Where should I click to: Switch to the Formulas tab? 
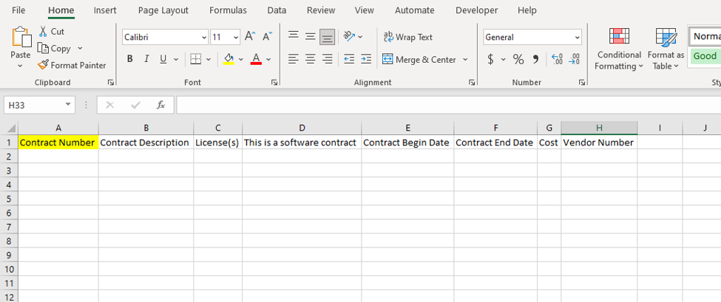[228, 10]
